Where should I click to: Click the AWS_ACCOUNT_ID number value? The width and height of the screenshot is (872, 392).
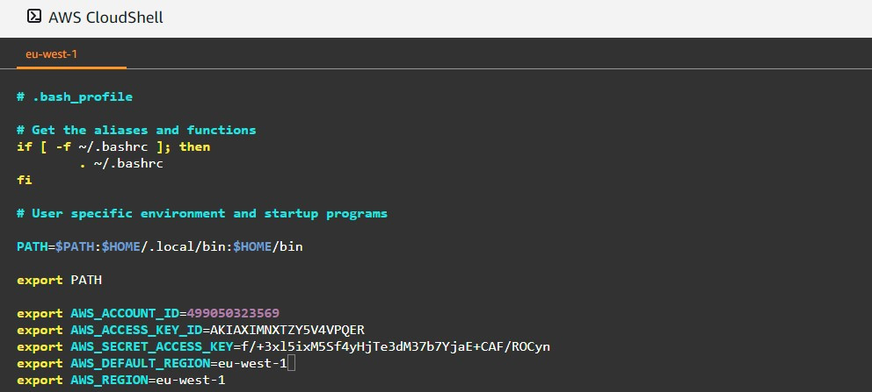click(x=233, y=313)
